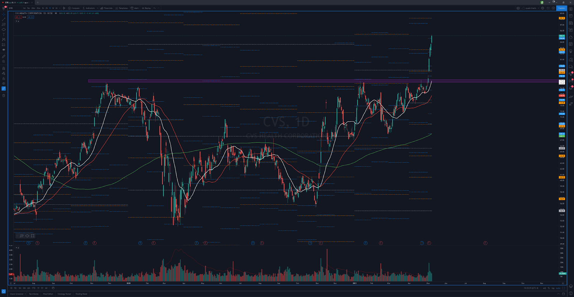The image size is (574, 297).
Task: Toggle auto scale mode
Action: [558, 288]
